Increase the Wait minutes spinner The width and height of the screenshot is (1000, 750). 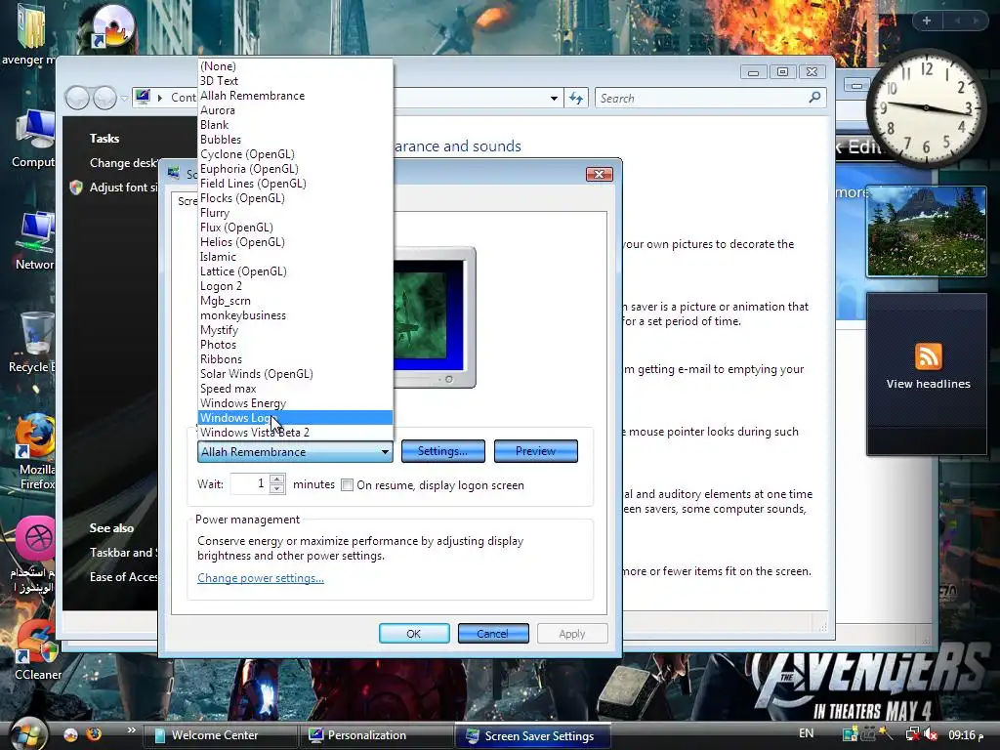pos(276,479)
